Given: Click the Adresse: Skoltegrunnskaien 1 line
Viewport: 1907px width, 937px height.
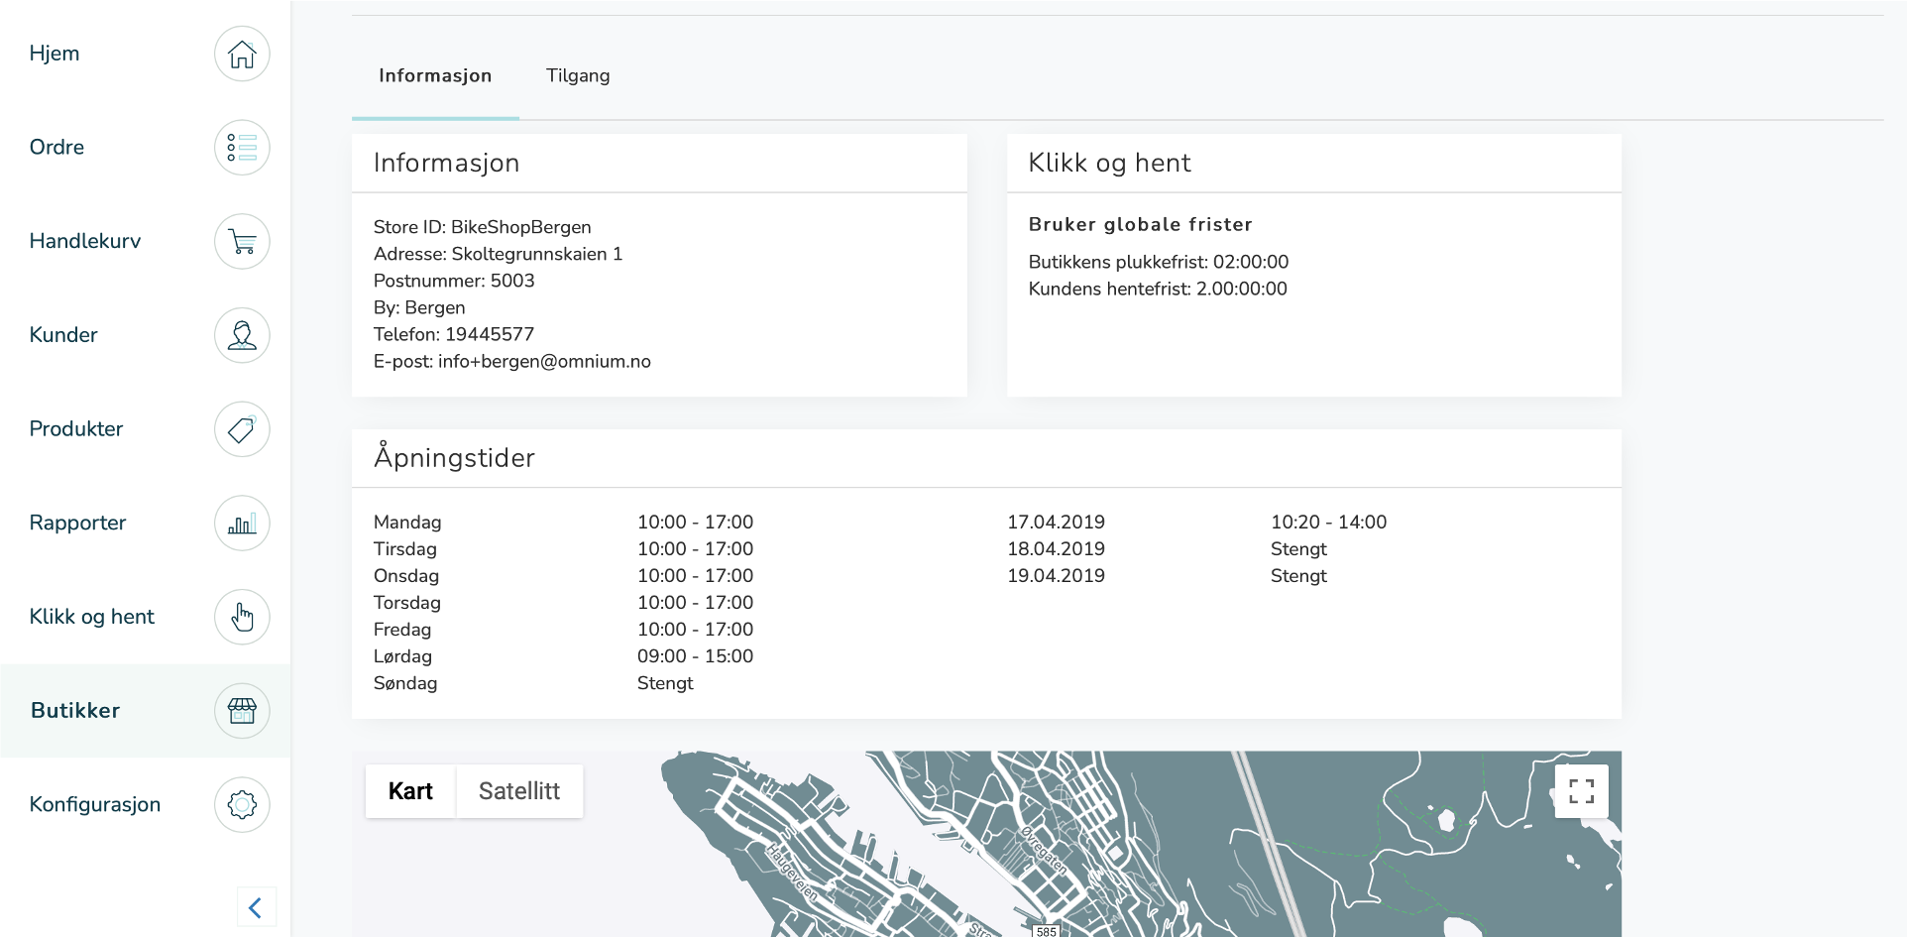Looking at the screenshot, I should pyautogui.click(x=499, y=254).
